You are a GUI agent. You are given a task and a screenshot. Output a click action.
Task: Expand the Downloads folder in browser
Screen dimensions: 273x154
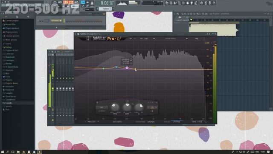(x=9, y=57)
